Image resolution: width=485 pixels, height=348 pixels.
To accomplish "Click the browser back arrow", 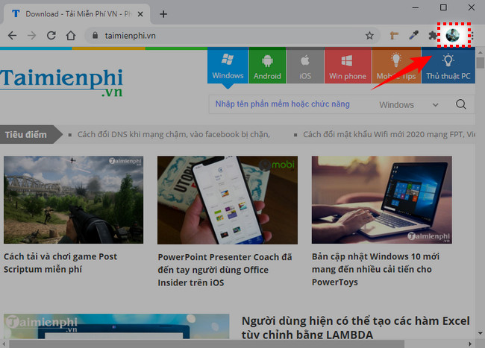I will [12, 35].
